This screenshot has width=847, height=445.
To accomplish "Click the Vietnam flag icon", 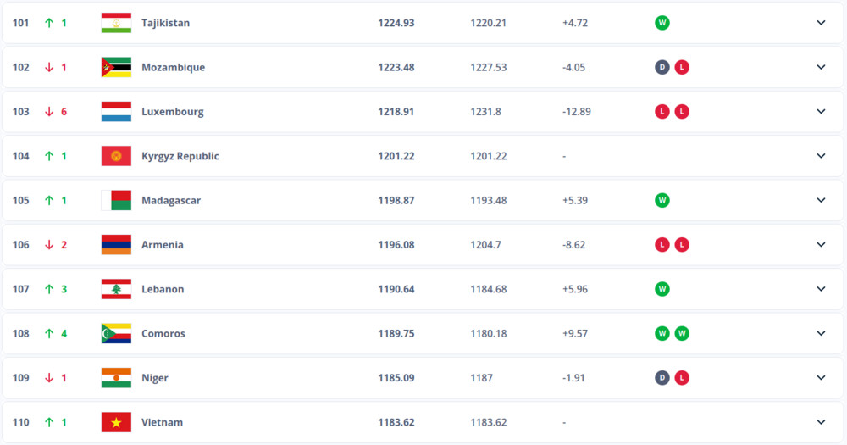I will 116,422.
